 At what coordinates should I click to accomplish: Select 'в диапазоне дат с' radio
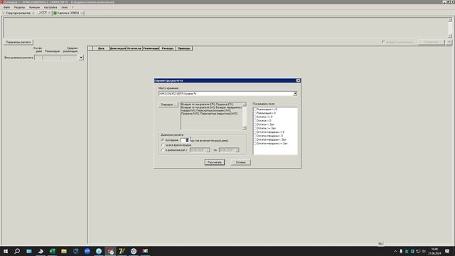(163, 150)
